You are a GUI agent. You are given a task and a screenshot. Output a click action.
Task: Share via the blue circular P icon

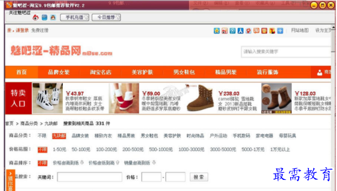[x=233, y=31]
